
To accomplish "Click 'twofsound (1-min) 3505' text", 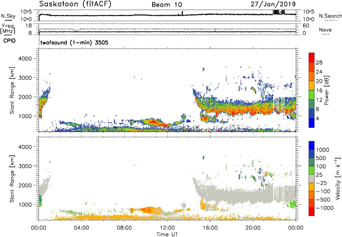I will 74,42.
